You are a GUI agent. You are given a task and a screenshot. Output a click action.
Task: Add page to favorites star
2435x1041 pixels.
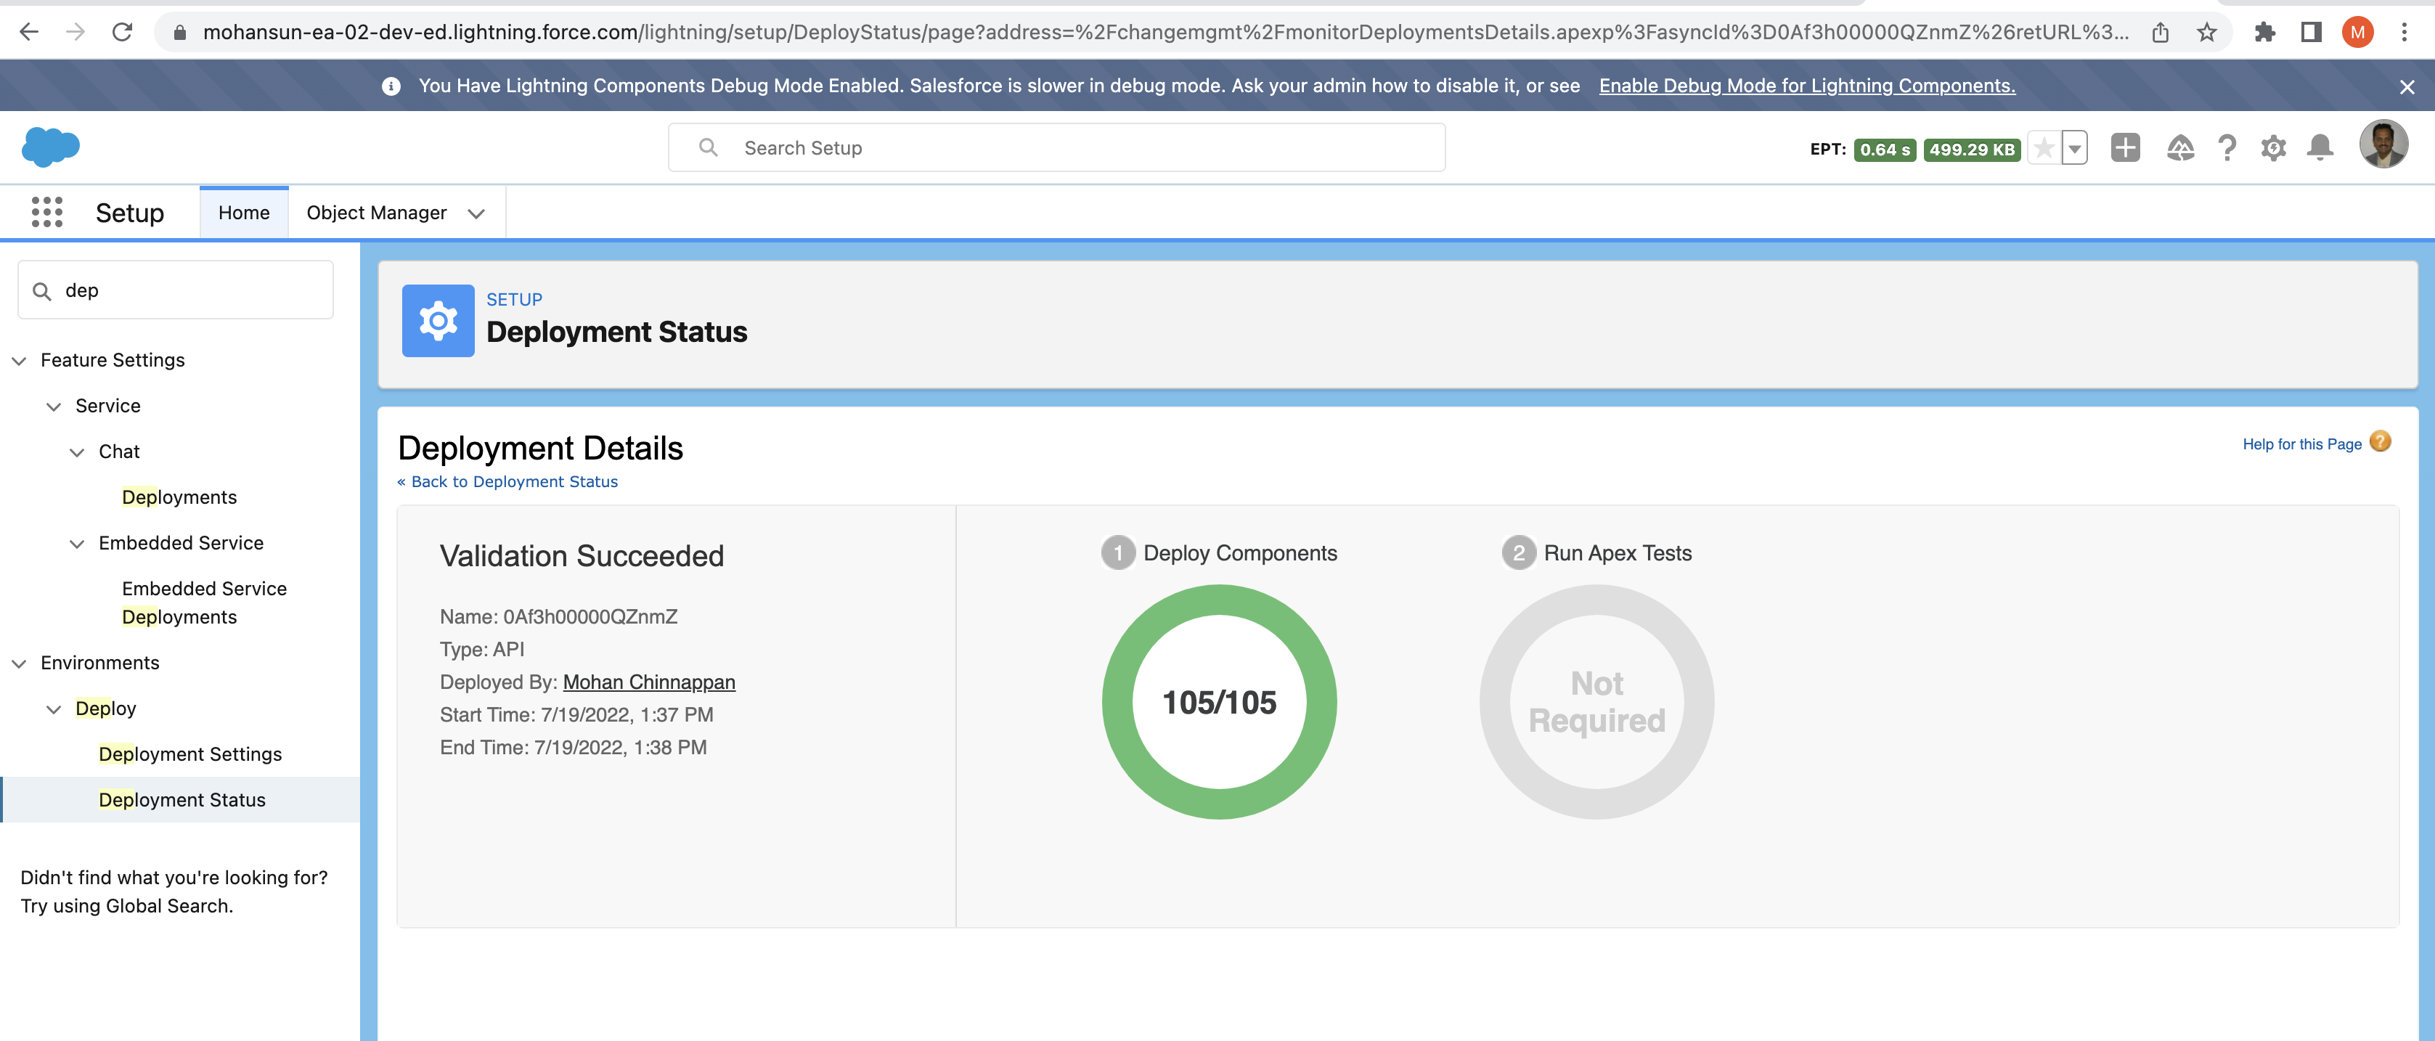2044,147
